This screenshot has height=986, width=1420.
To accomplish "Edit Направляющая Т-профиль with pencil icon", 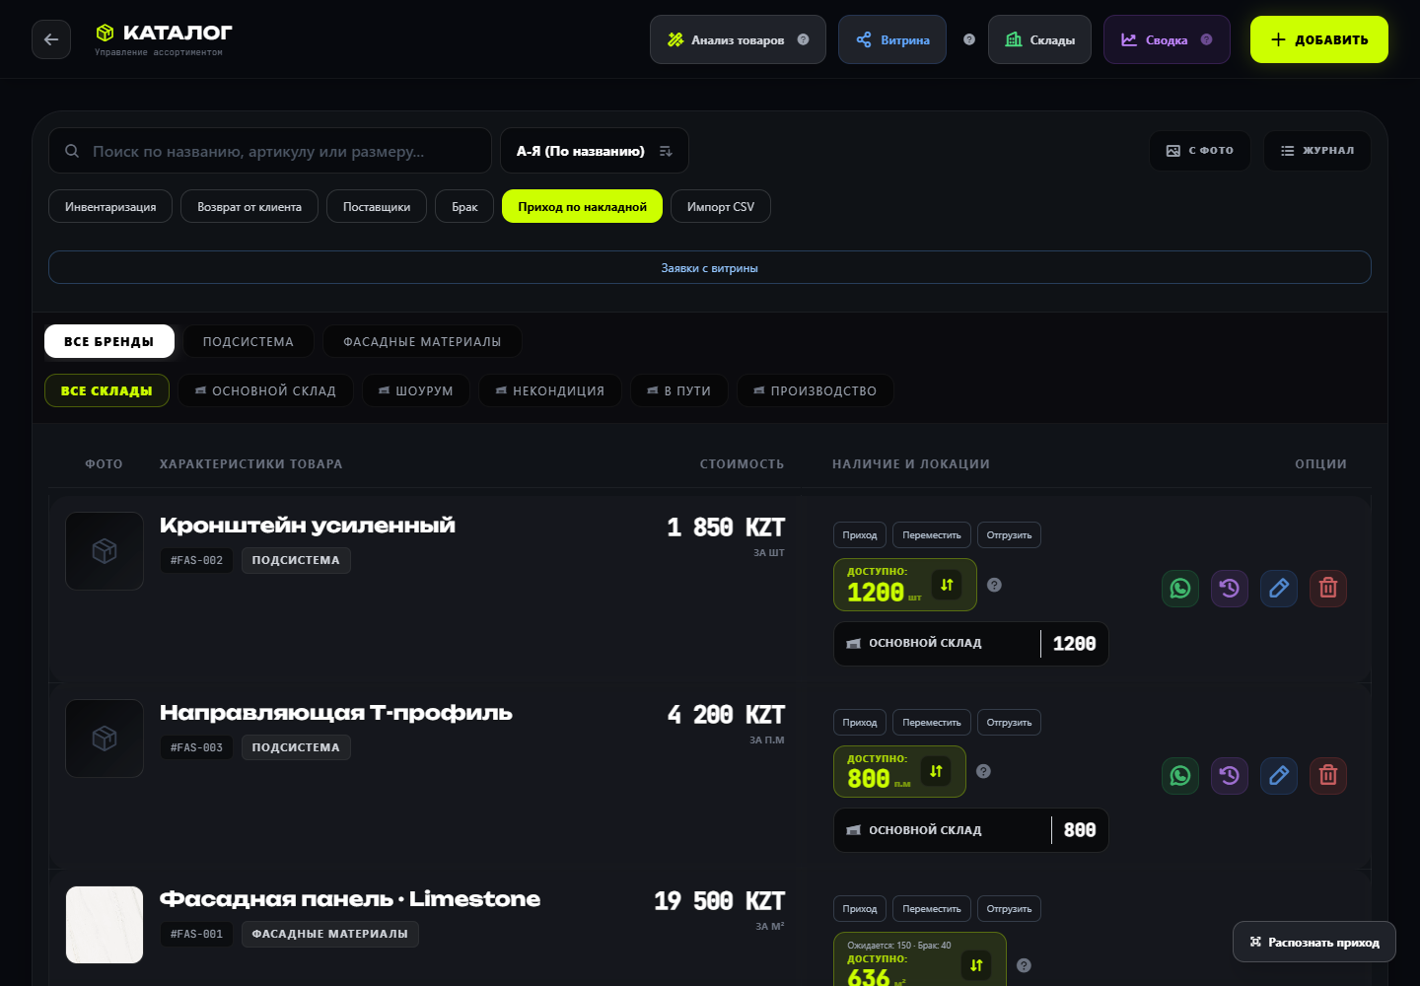I will click(x=1279, y=776).
